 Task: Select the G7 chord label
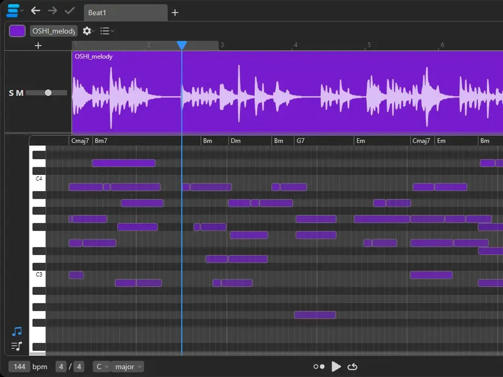301,141
